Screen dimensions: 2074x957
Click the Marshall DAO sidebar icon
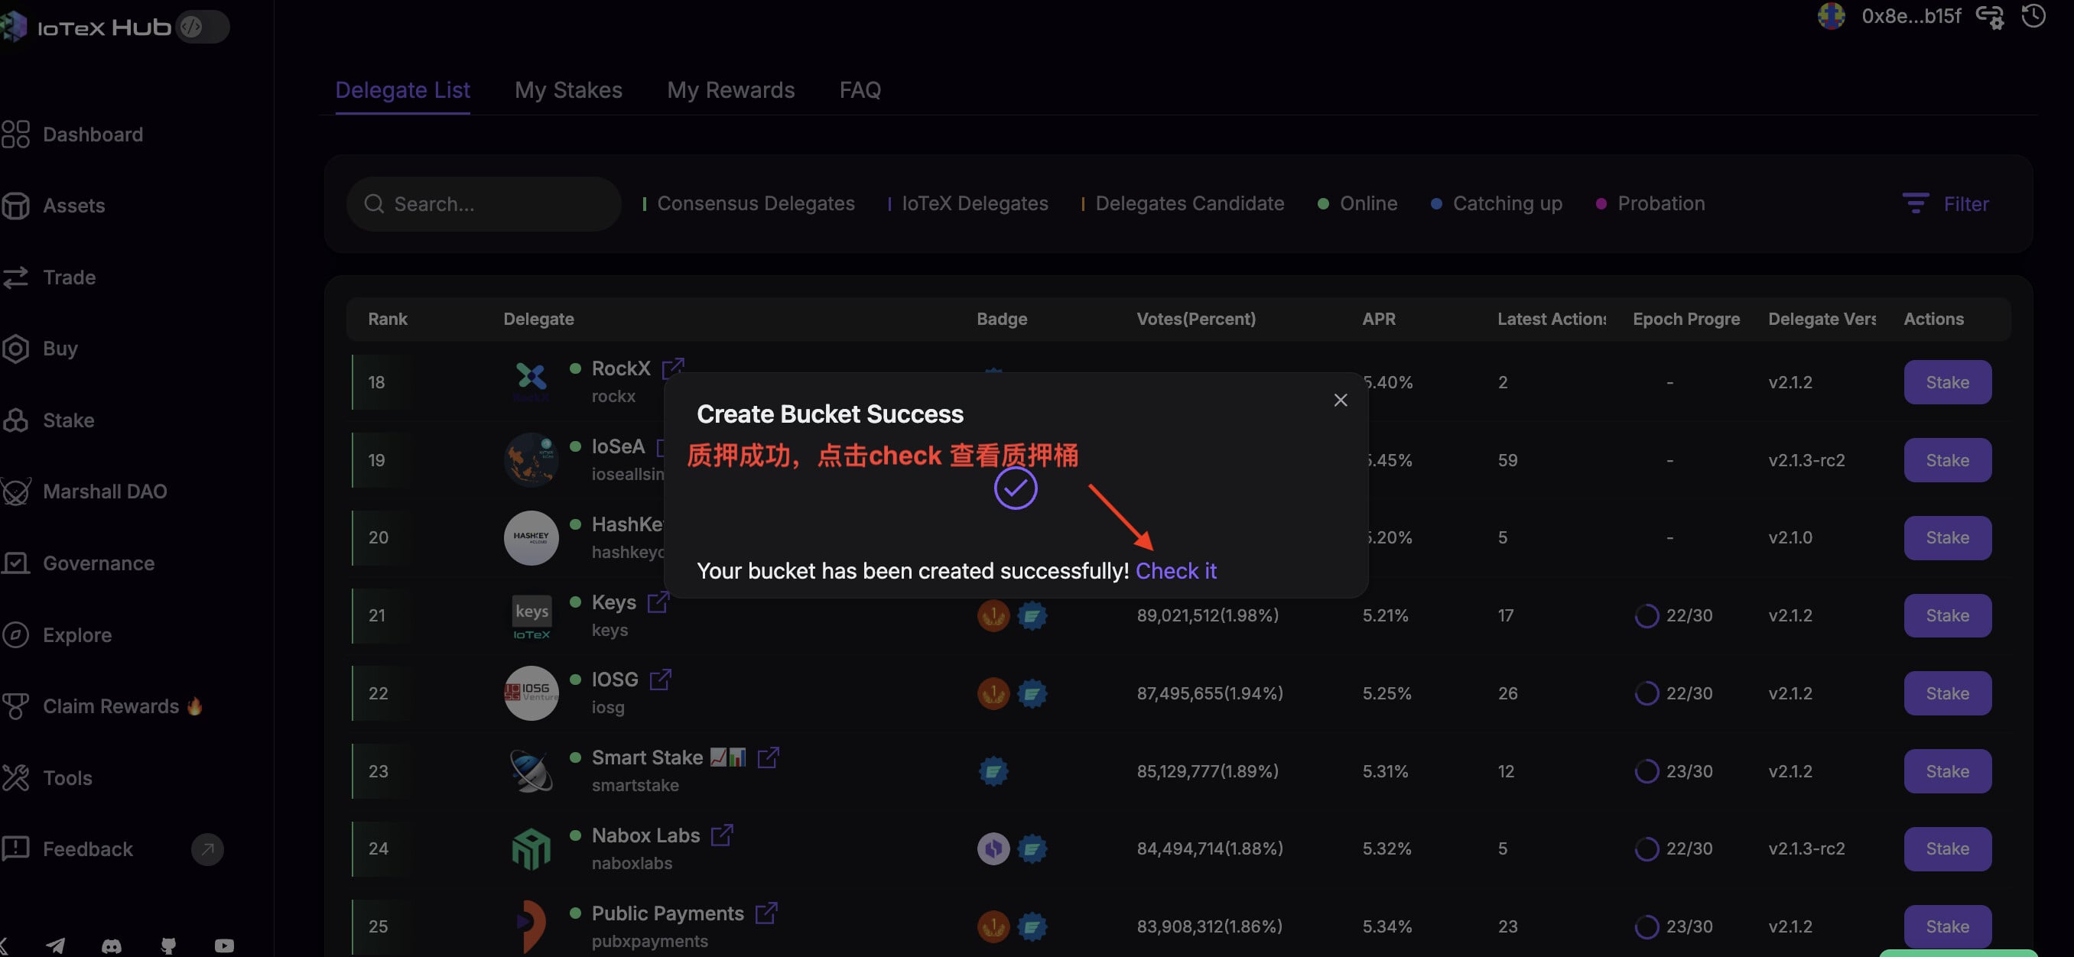coord(15,491)
